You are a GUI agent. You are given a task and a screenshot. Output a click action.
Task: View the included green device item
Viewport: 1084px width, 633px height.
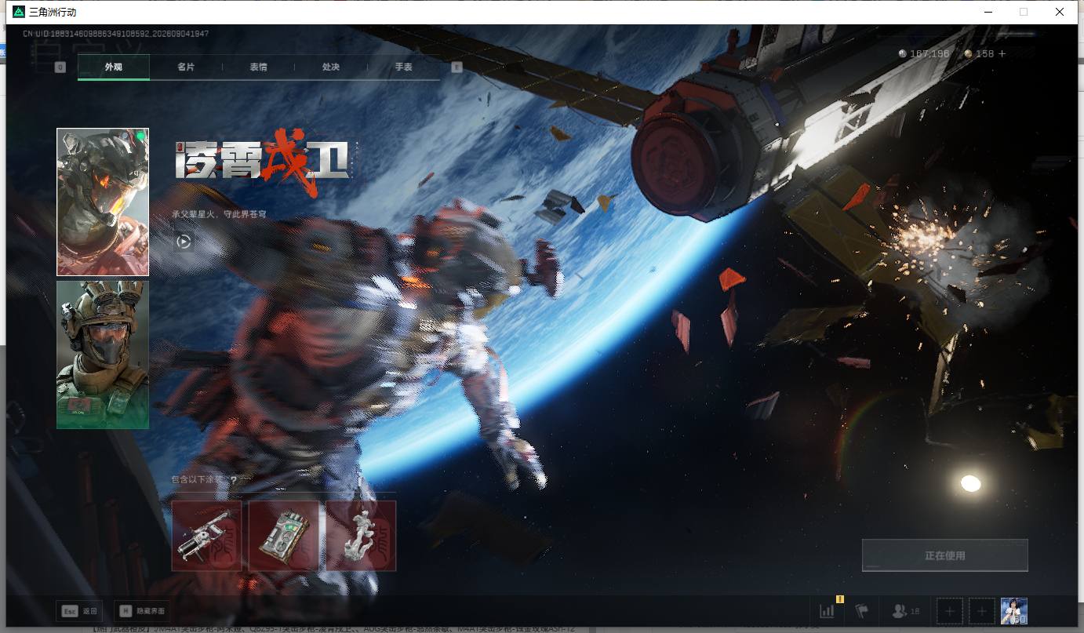click(x=284, y=536)
